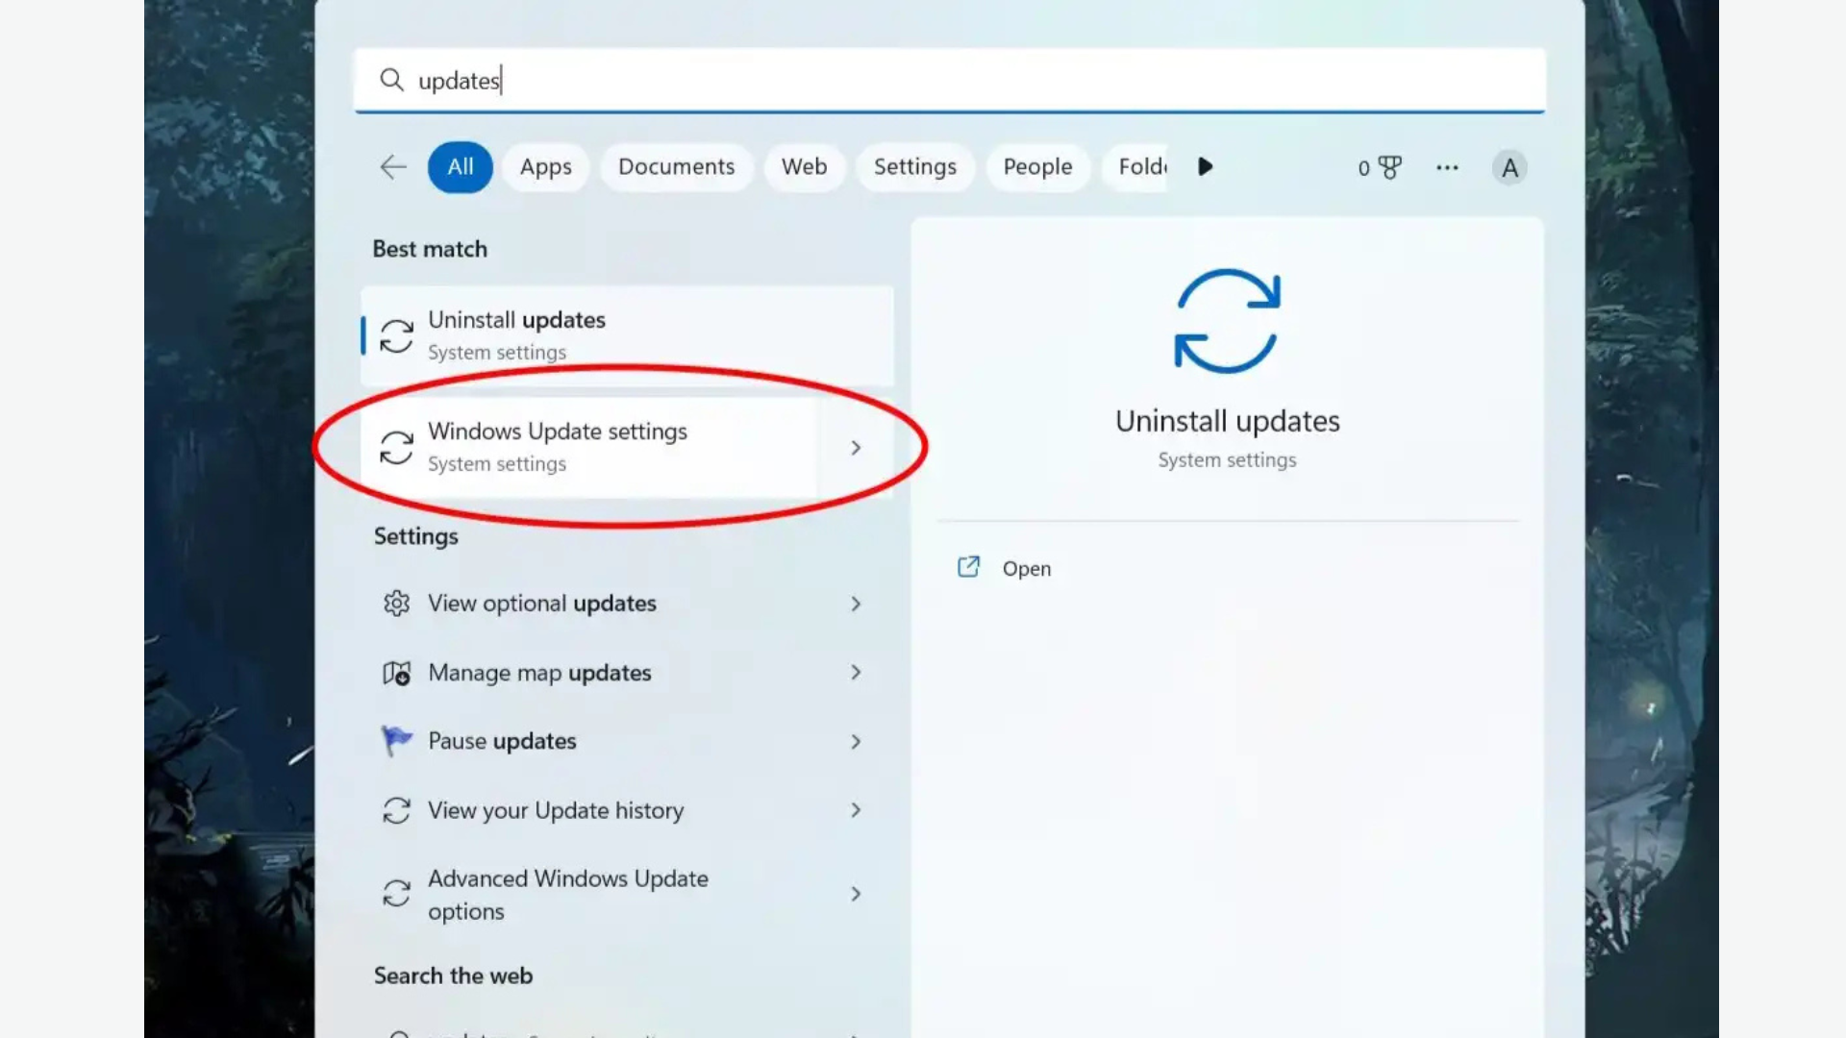1846x1038 pixels.
Task: Select the Documents search filter
Action: 676,166
